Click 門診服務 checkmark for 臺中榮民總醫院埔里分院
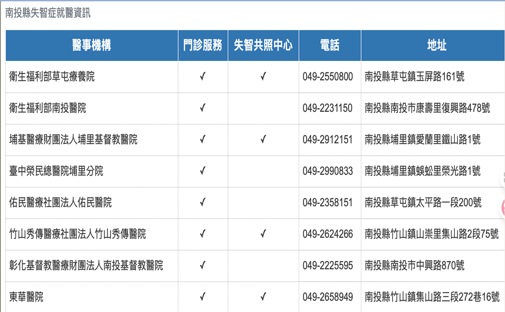 pyautogui.click(x=203, y=171)
